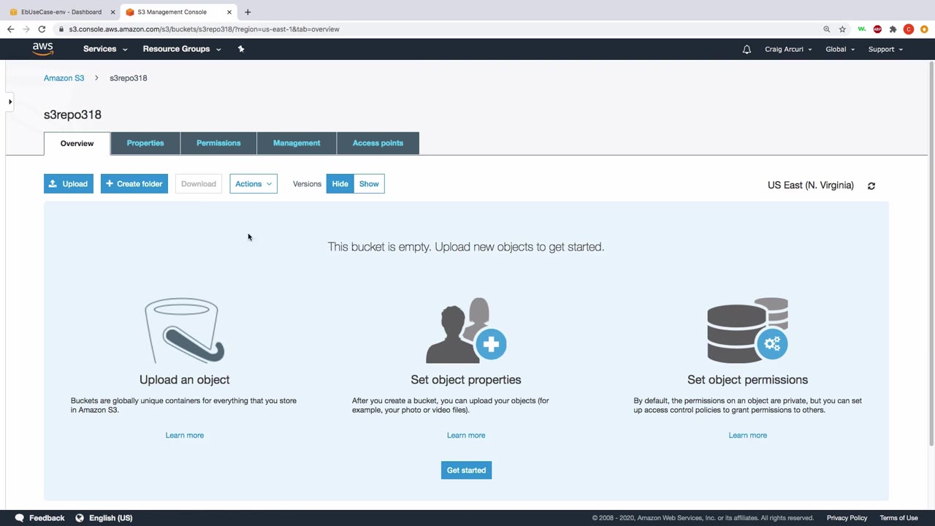Reload the page using the browser refresh icon
The height and width of the screenshot is (526, 935).
(42, 29)
